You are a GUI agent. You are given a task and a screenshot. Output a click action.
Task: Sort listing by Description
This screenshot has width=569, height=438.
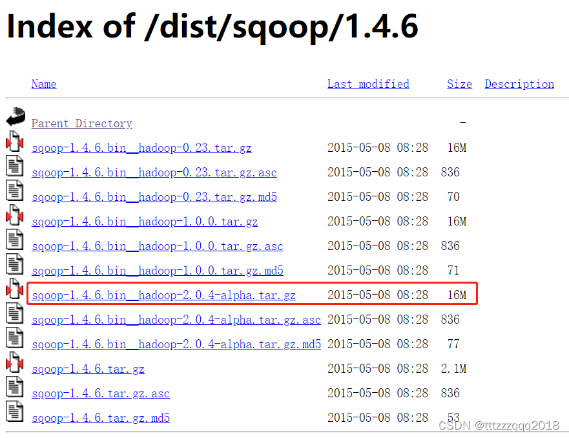click(519, 84)
